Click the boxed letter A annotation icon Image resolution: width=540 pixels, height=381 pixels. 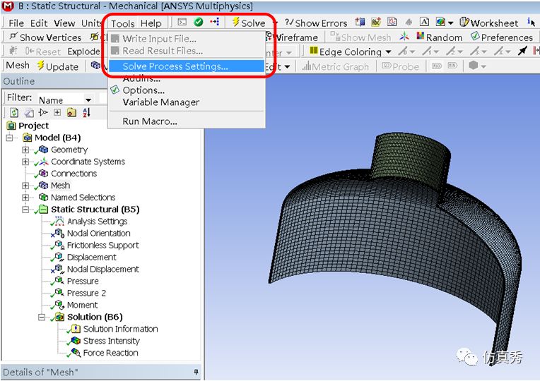pos(424,22)
